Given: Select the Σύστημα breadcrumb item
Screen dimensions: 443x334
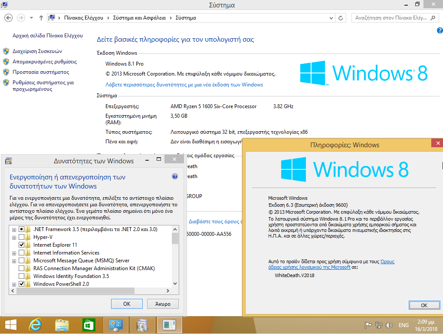Looking at the screenshot, I should point(186,18).
